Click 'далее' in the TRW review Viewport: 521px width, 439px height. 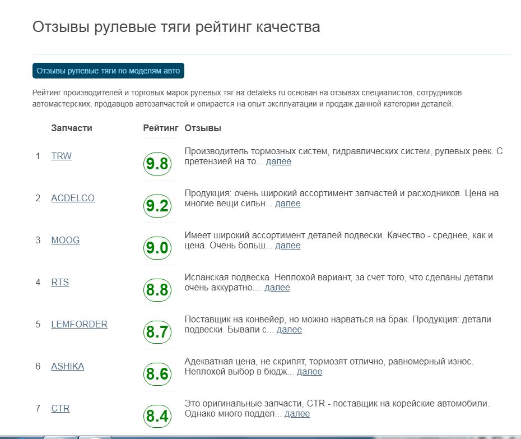coord(278,161)
